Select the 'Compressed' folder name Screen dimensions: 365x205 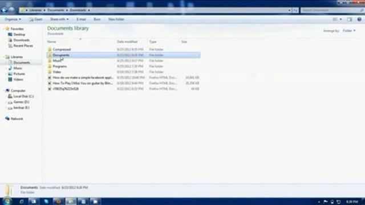point(62,50)
